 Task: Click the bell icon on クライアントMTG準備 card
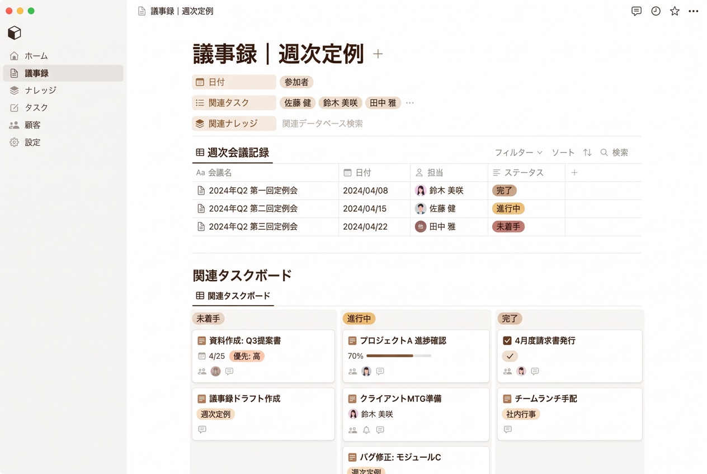pos(366,430)
